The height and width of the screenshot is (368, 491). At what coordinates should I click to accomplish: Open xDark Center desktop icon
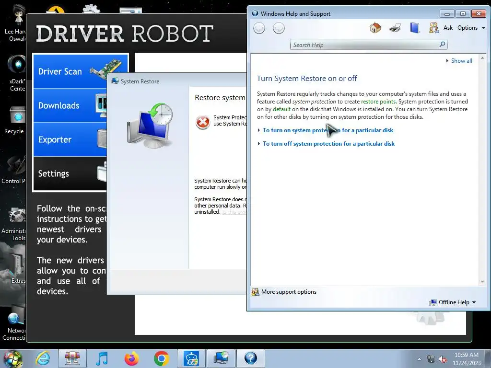click(x=16, y=73)
